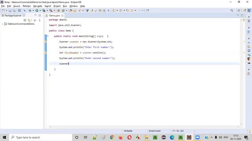Image resolution: width=252 pixels, height=141 pixels.
Task: Click warning marker beside Scanner declaration line
Action: pyautogui.click(x=46, y=42)
